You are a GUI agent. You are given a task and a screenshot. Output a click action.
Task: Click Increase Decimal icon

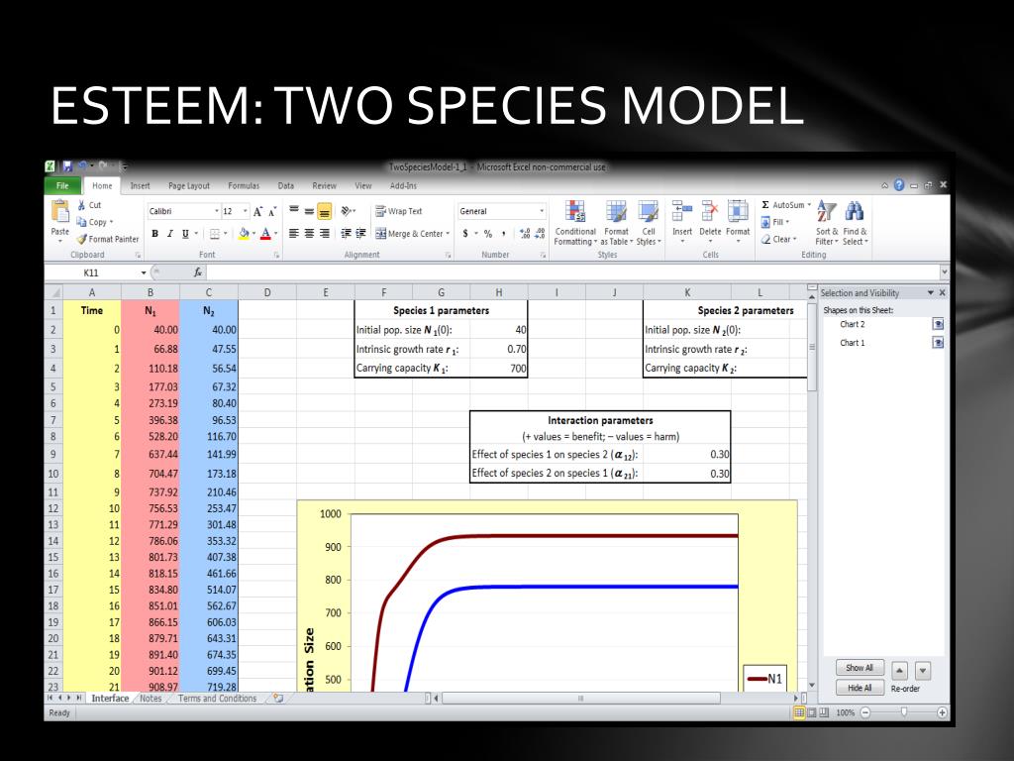(x=525, y=234)
